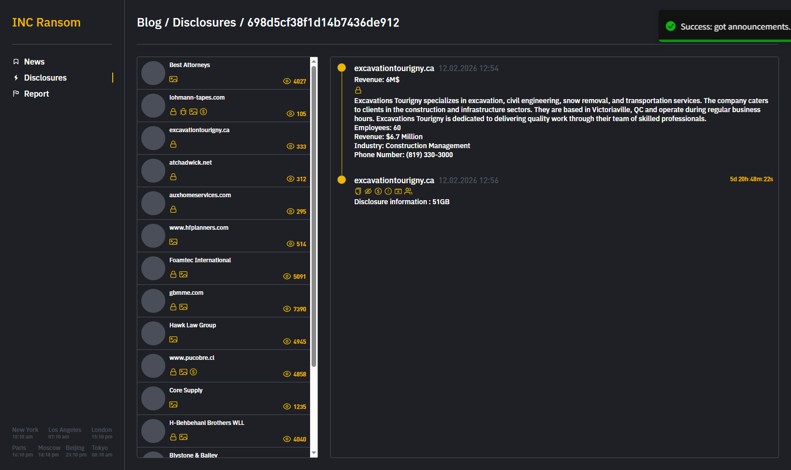Open the Report page in sidebar

[36, 94]
